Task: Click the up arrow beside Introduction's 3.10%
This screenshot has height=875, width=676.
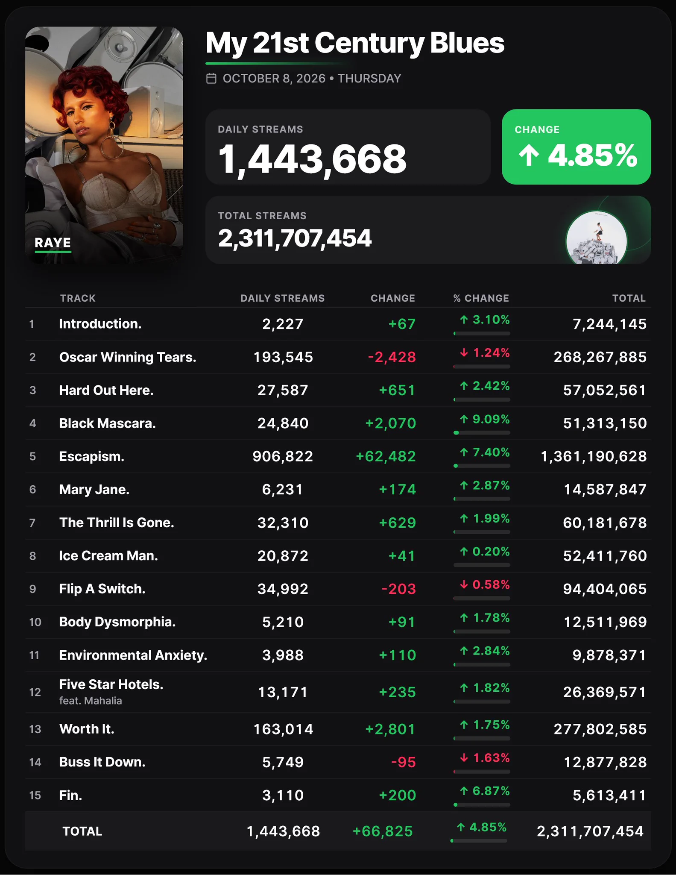Action: (x=464, y=320)
